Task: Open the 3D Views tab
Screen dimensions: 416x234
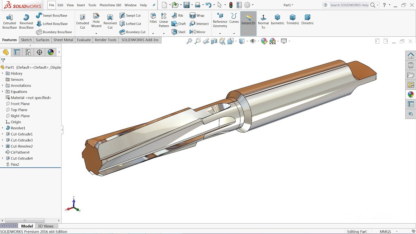Action: (x=45, y=226)
